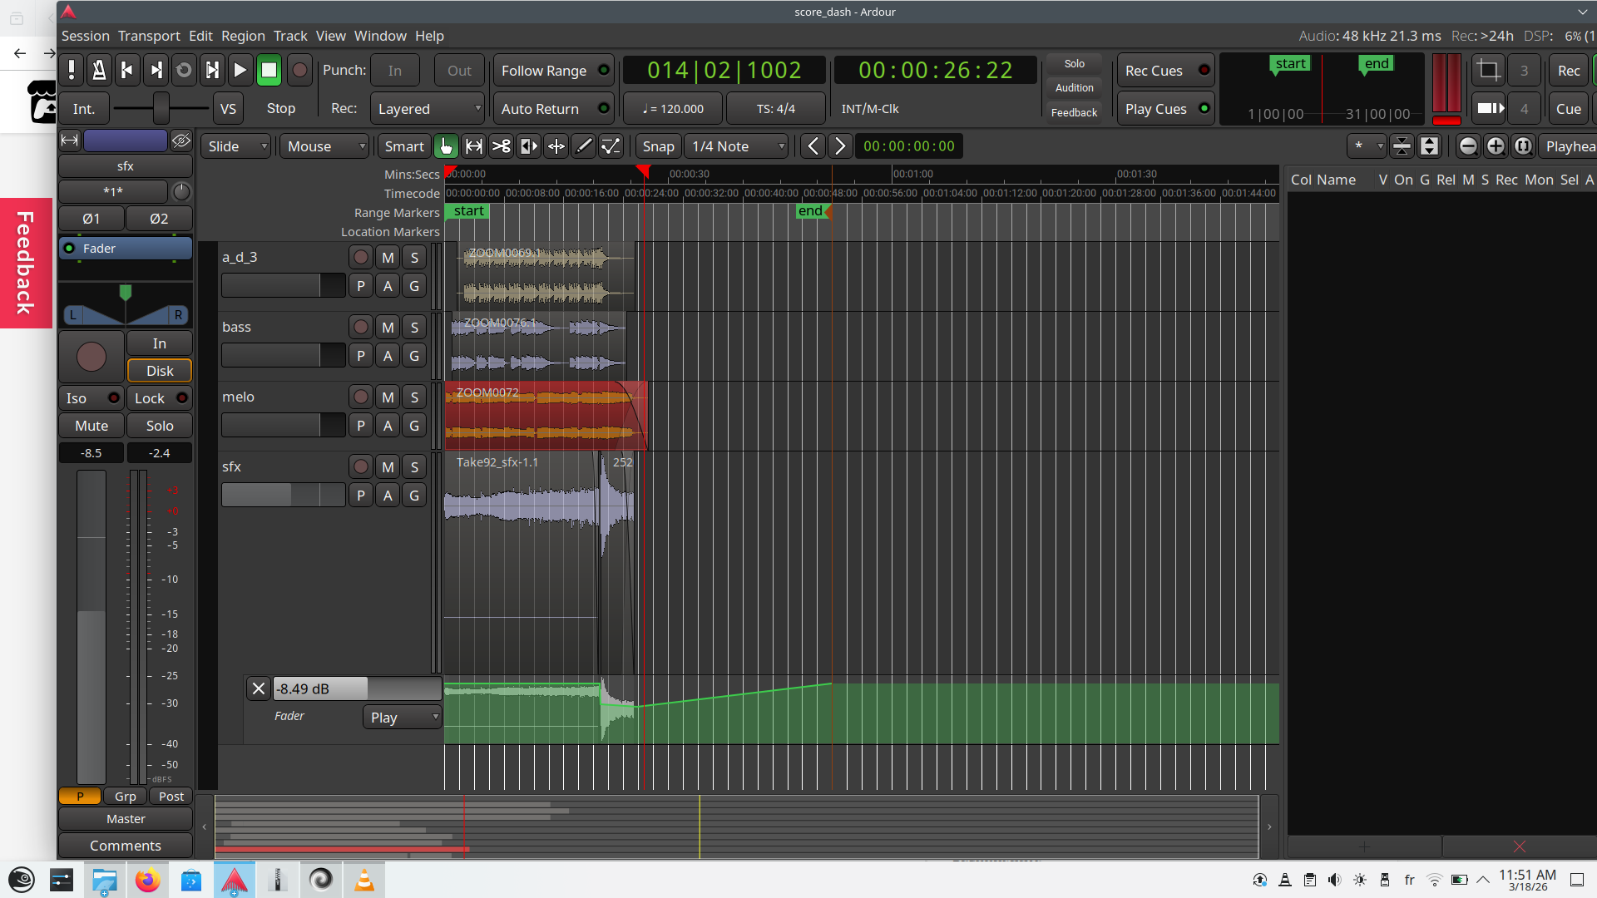1597x898 pixels.
Task: Click the Comments button in mixer strip
Action: point(126,846)
